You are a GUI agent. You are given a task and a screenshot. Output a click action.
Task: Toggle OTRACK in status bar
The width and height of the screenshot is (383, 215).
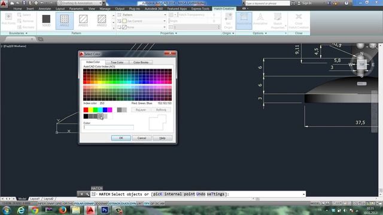pyautogui.click(x=114, y=203)
